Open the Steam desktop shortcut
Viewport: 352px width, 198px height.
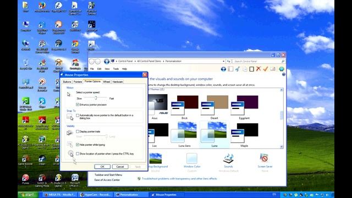(x=42, y=160)
